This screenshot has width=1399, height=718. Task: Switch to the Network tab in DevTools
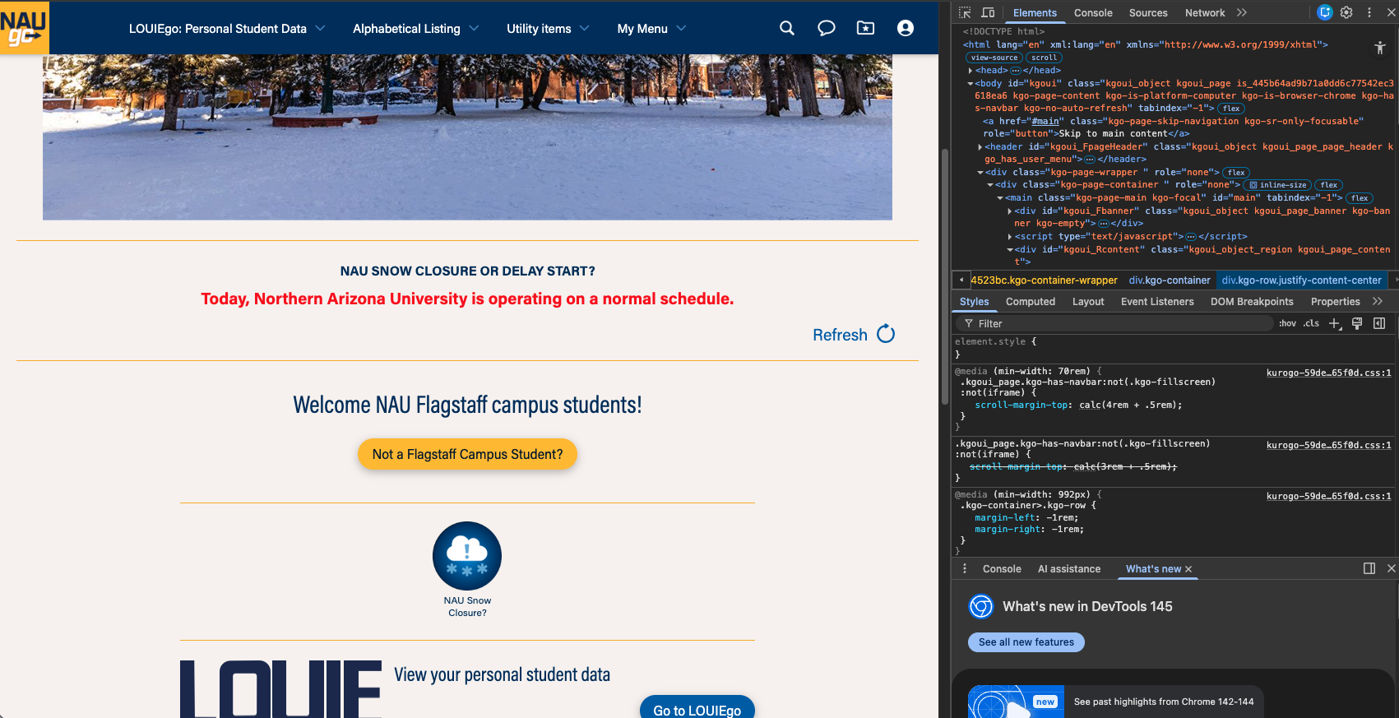click(x=1204, y=13)
